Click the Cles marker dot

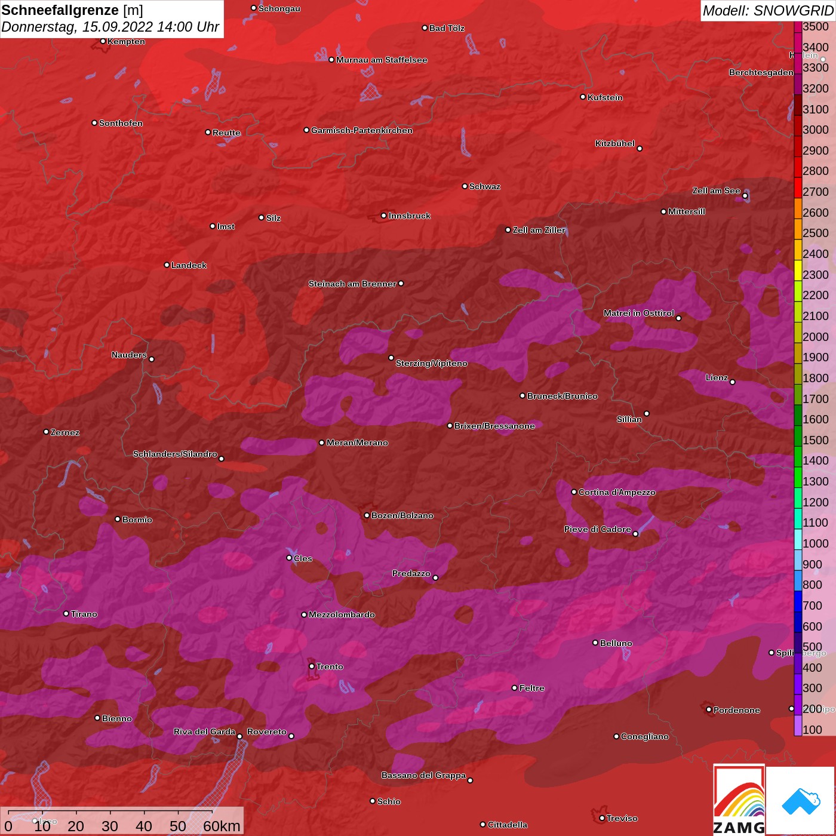(x=289, y=558)
